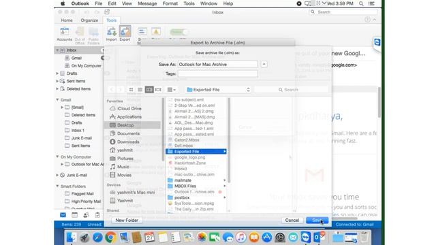Click the Save button
This screenshot has width=436, height=245.
(x=317, y=220)
